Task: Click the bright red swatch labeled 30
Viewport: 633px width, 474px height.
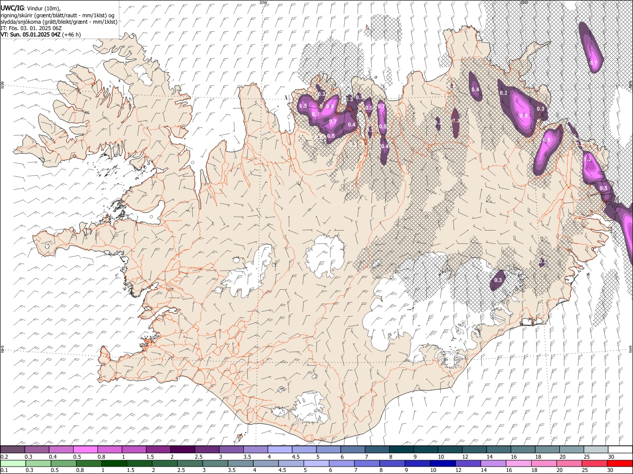Action: [x=619, y=463]
